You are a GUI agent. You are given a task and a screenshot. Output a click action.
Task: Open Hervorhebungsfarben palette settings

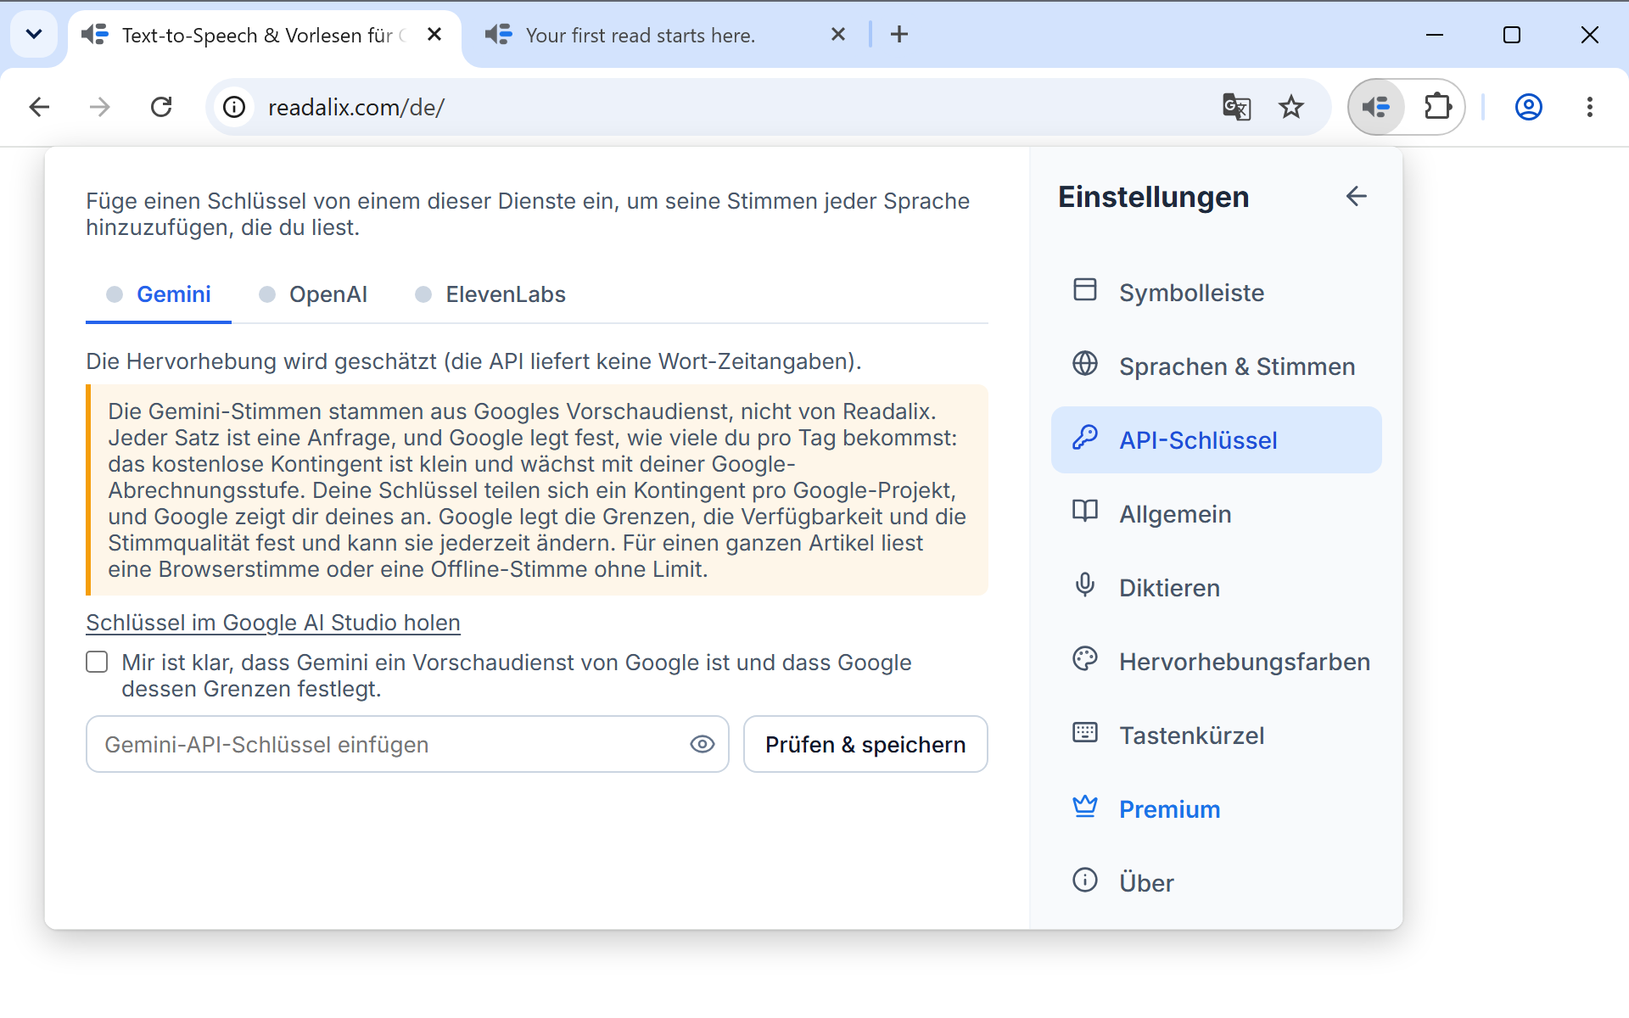coord(1216,662)
